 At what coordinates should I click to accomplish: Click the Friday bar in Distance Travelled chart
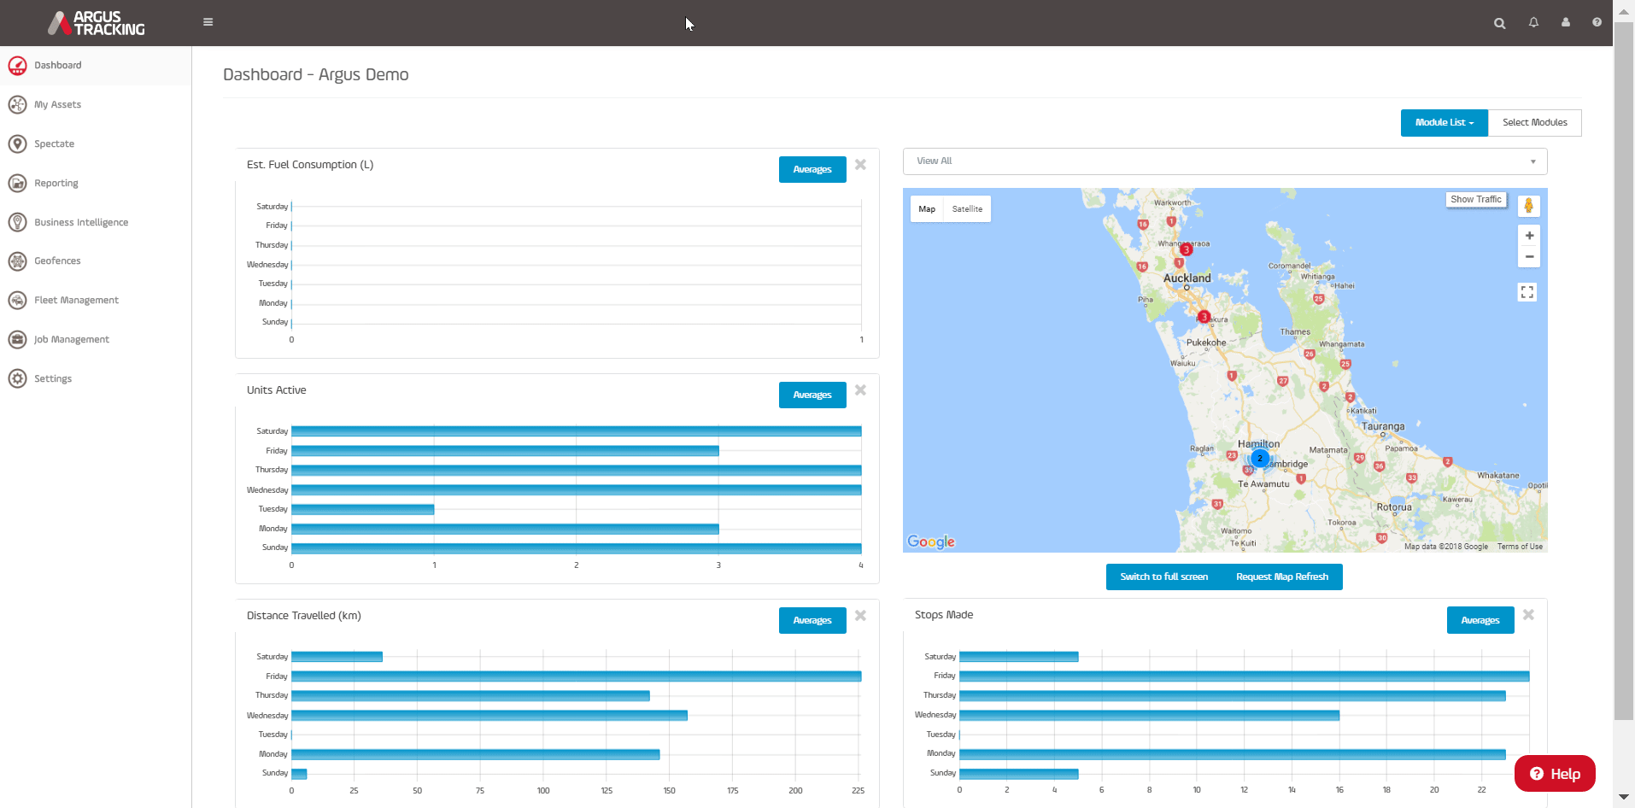pyautogui.click(x=576, y=676)
